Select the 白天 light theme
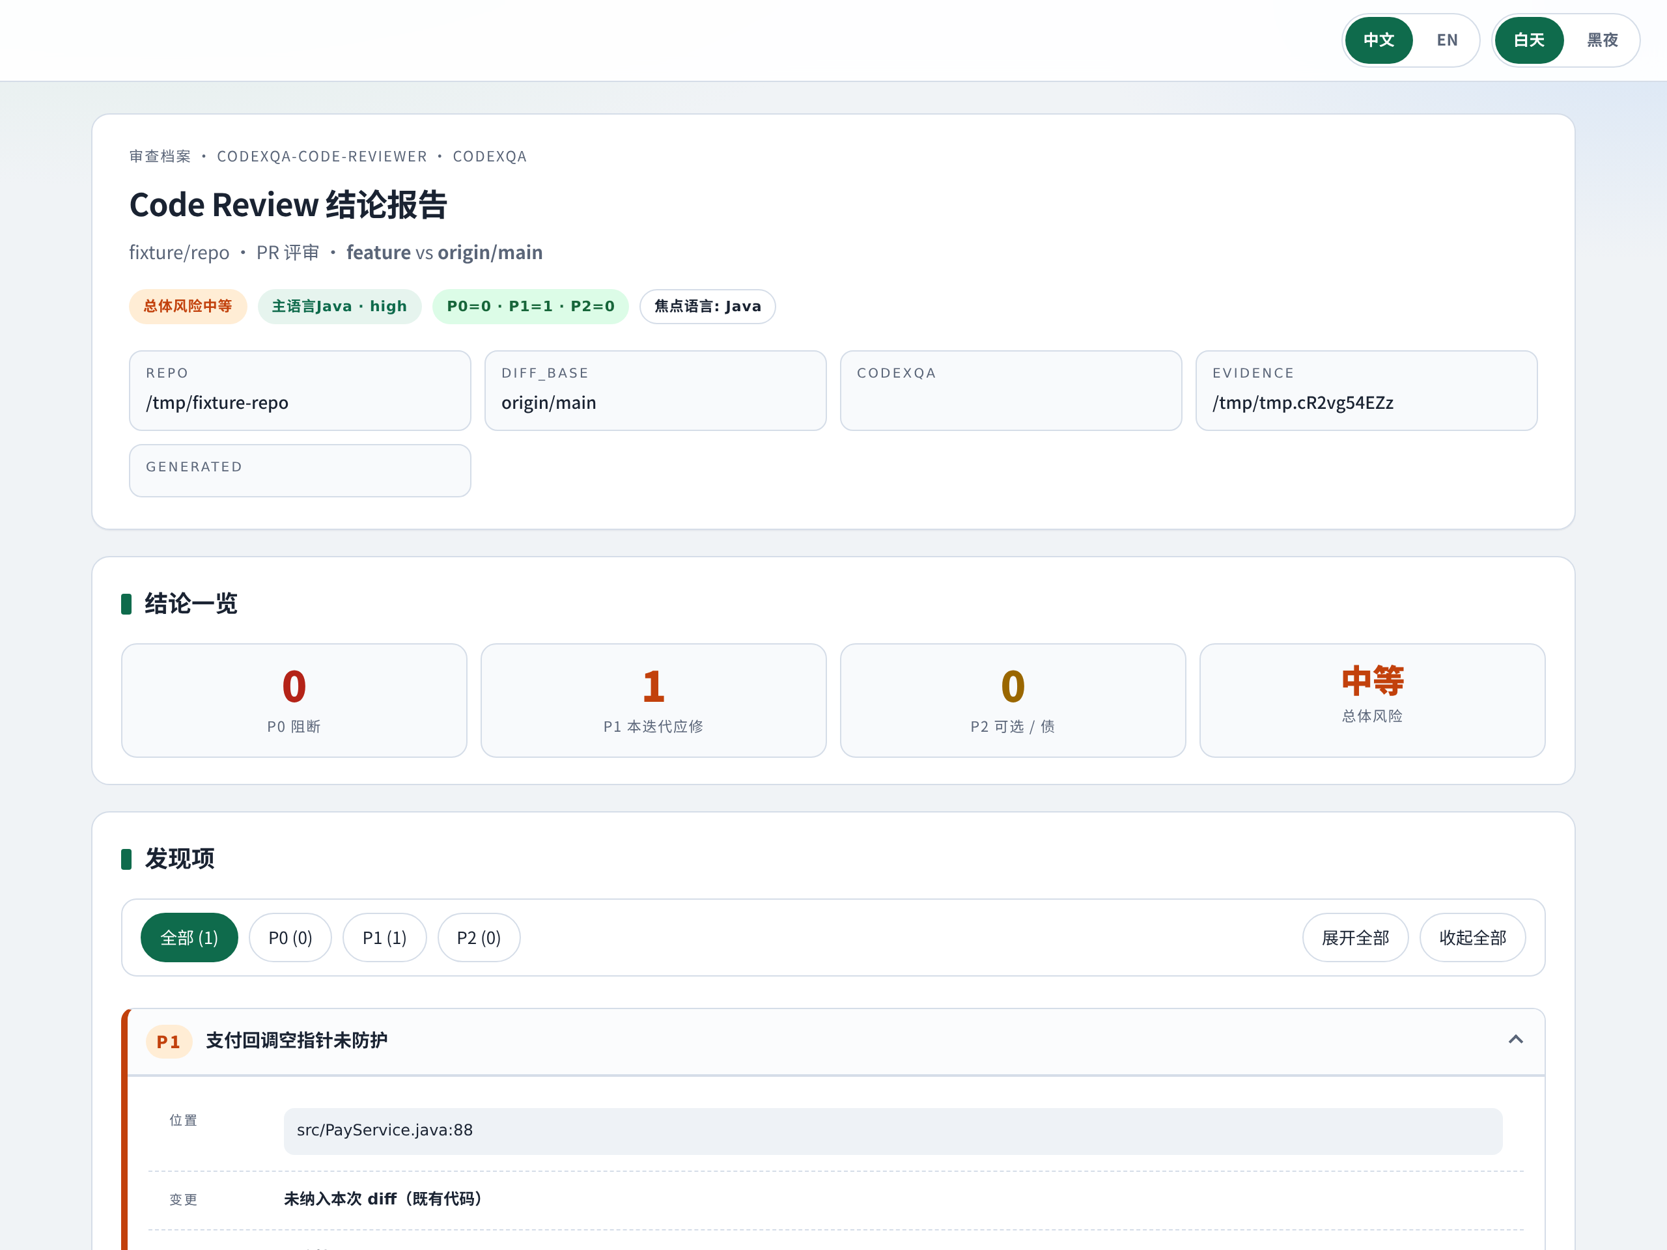Screen dimensions: 1667x1250 coord(1528,40)
